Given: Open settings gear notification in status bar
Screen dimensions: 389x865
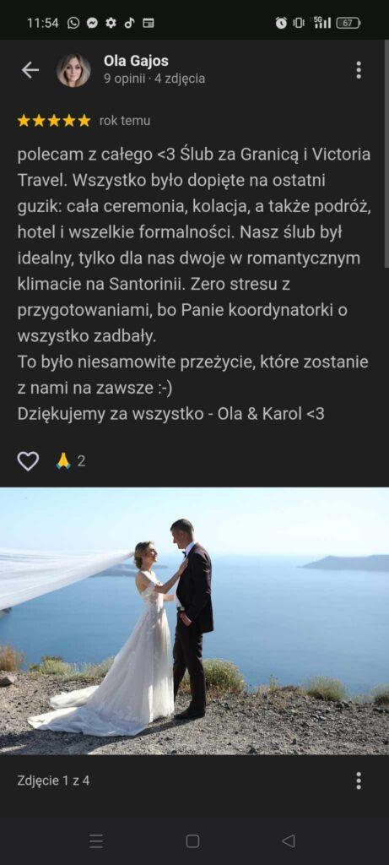Looking at the screenshot, I should (111, 23).
